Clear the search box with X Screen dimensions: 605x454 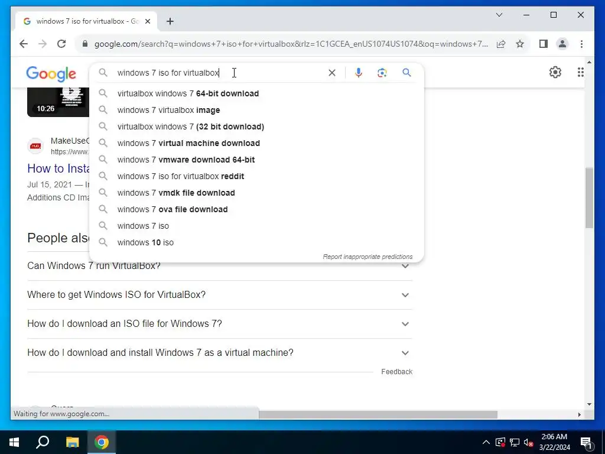332,73
